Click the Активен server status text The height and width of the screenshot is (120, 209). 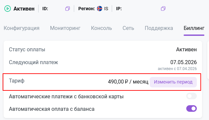point(24,9)
